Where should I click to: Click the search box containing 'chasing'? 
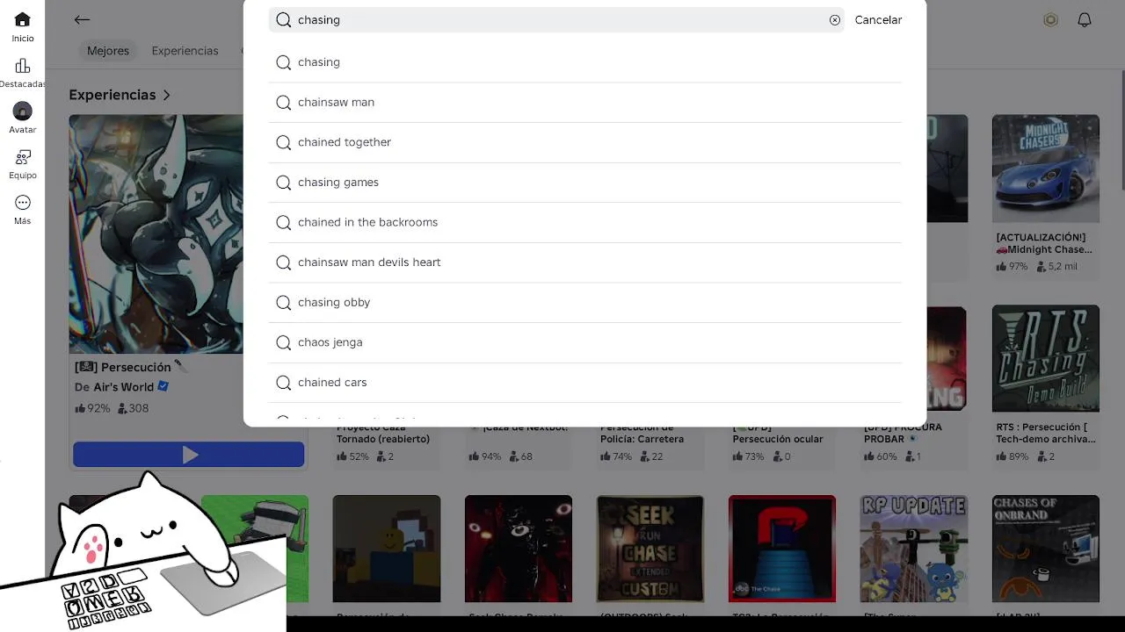pos(556,19)
